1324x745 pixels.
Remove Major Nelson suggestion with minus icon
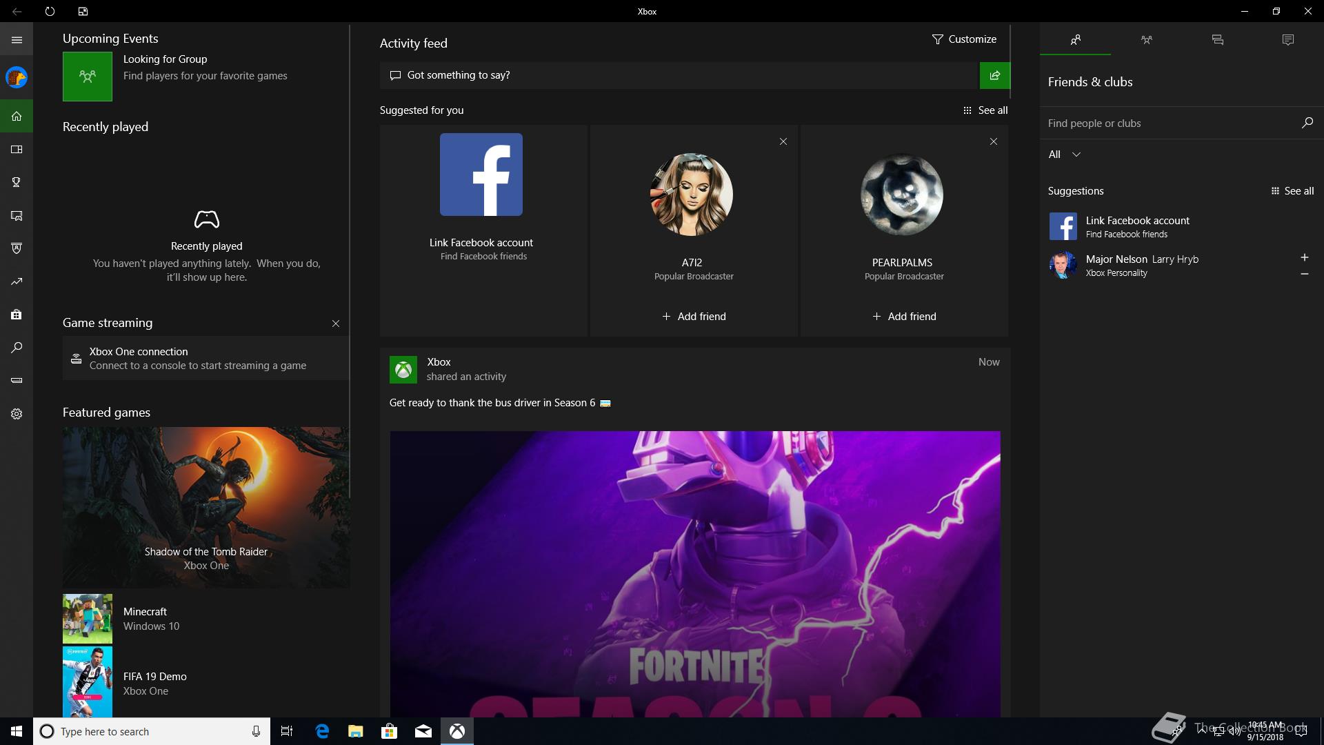click(1304, 274)
